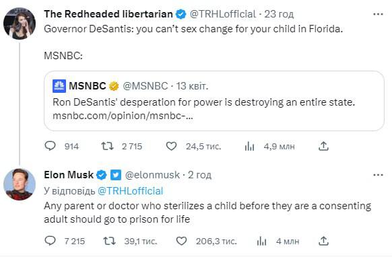Open the msnbc.com/opinion link

123,116
